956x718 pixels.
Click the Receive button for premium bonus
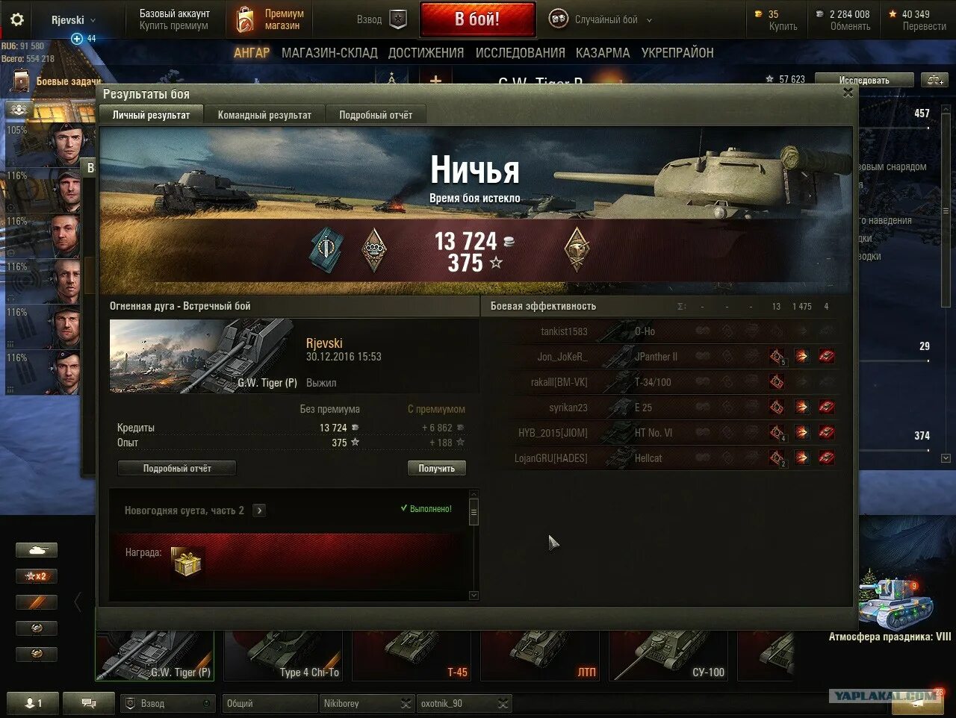coord(437,468)
